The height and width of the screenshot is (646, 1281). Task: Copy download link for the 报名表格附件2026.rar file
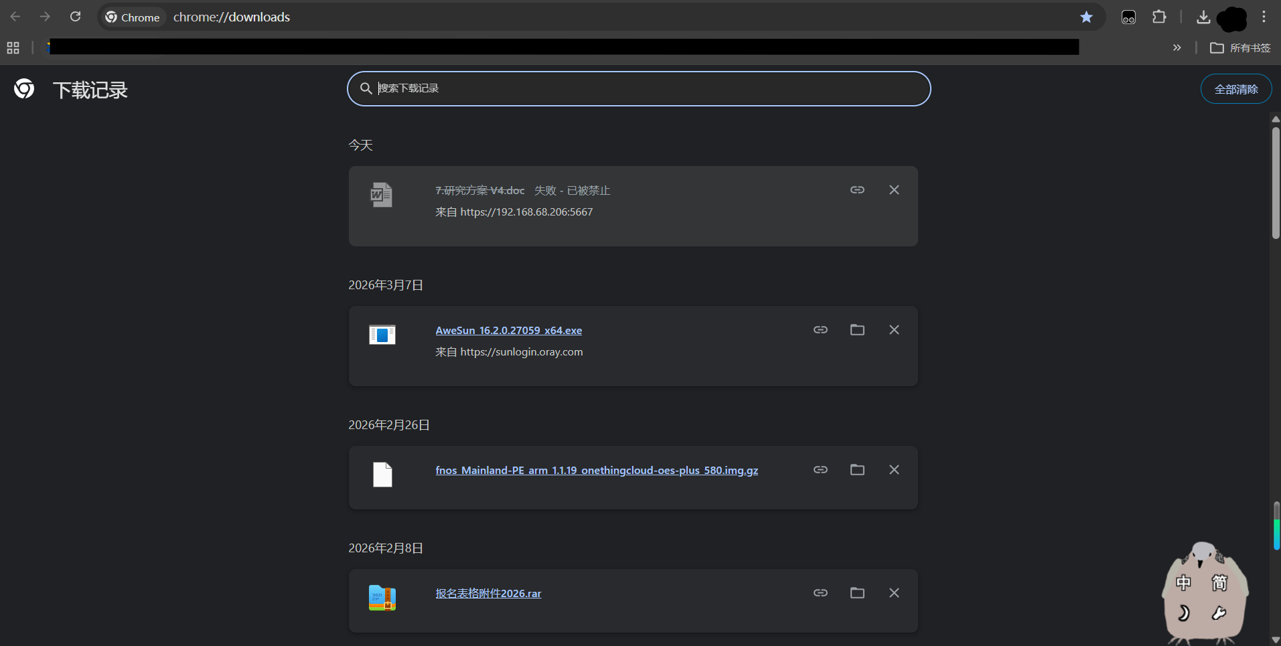click(820, 593)
